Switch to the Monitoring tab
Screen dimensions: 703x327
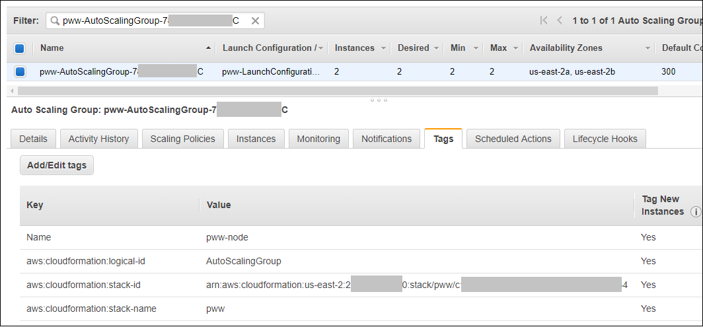pyautogui.click(x=318, y=139)
